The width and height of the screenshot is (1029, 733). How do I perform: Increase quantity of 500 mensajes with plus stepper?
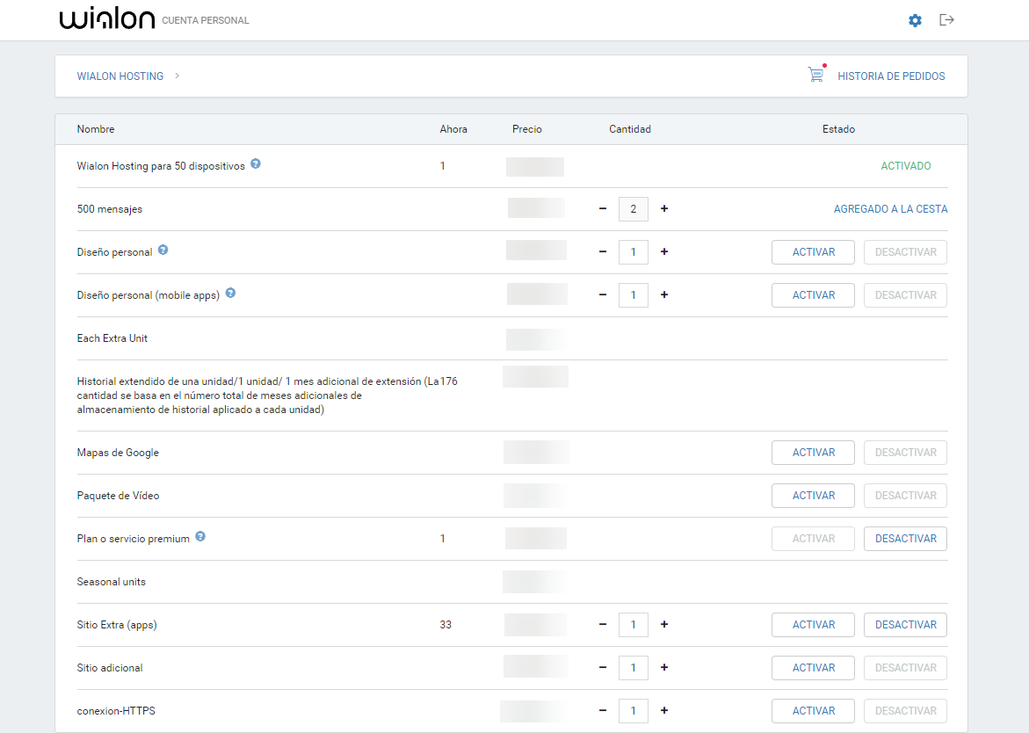click(x=663, y=208)
